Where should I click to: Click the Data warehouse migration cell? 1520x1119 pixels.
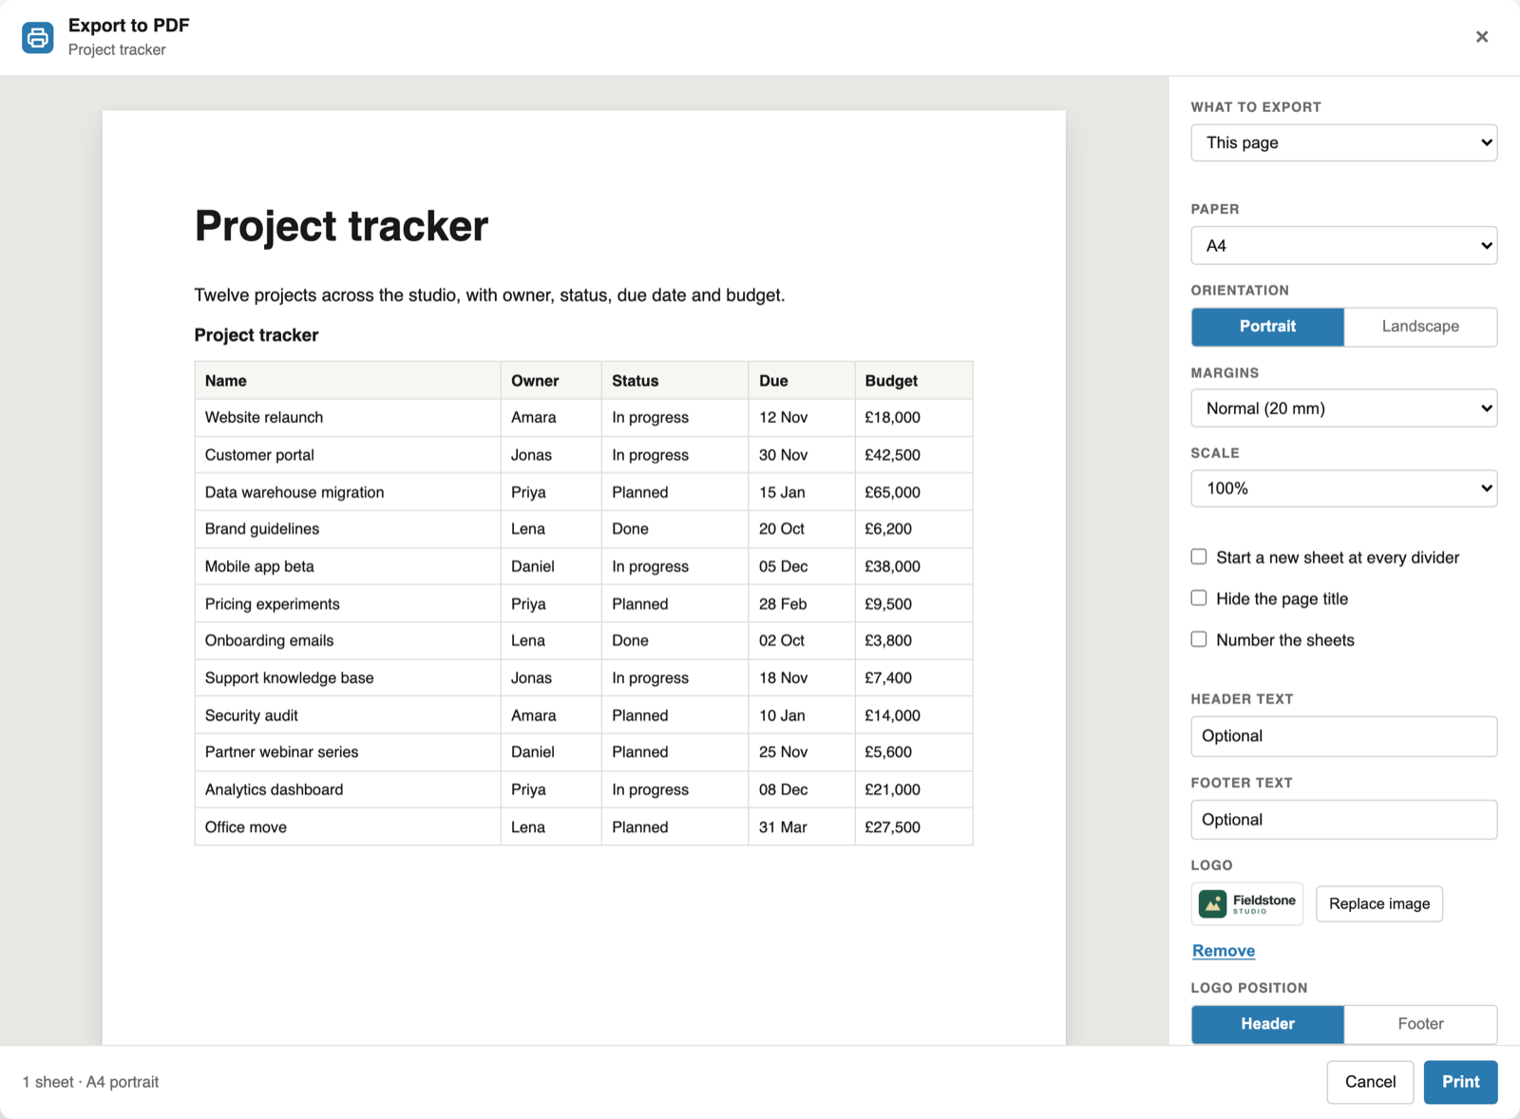pos(348,492)
